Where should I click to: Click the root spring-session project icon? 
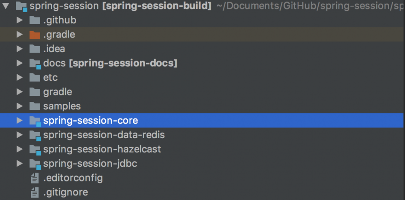pyautogui.click(x=21, y=6)
